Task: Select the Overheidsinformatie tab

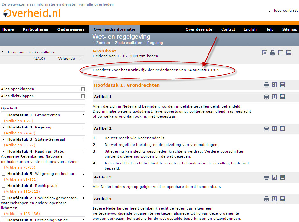Action: [x=114, y=29]
